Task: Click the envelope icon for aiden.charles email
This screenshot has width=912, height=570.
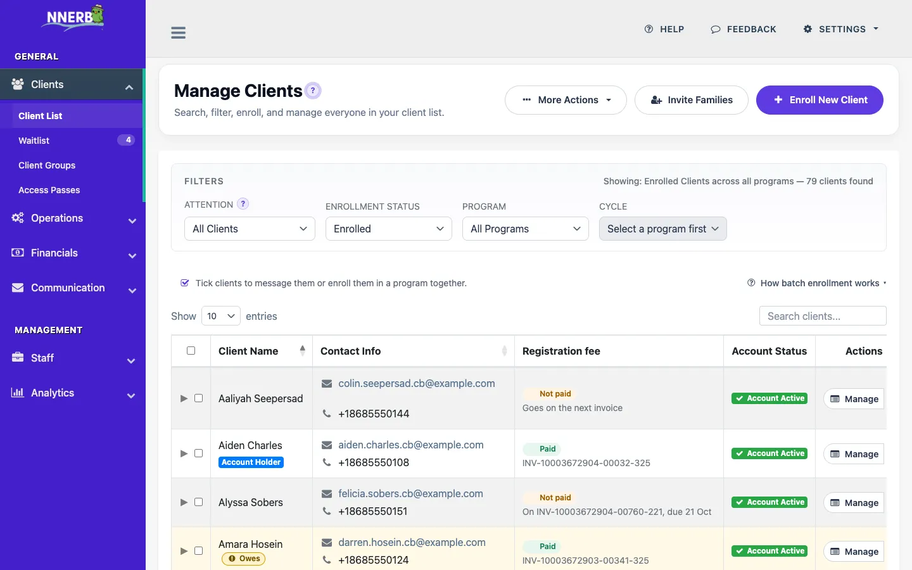Action: 327,445
